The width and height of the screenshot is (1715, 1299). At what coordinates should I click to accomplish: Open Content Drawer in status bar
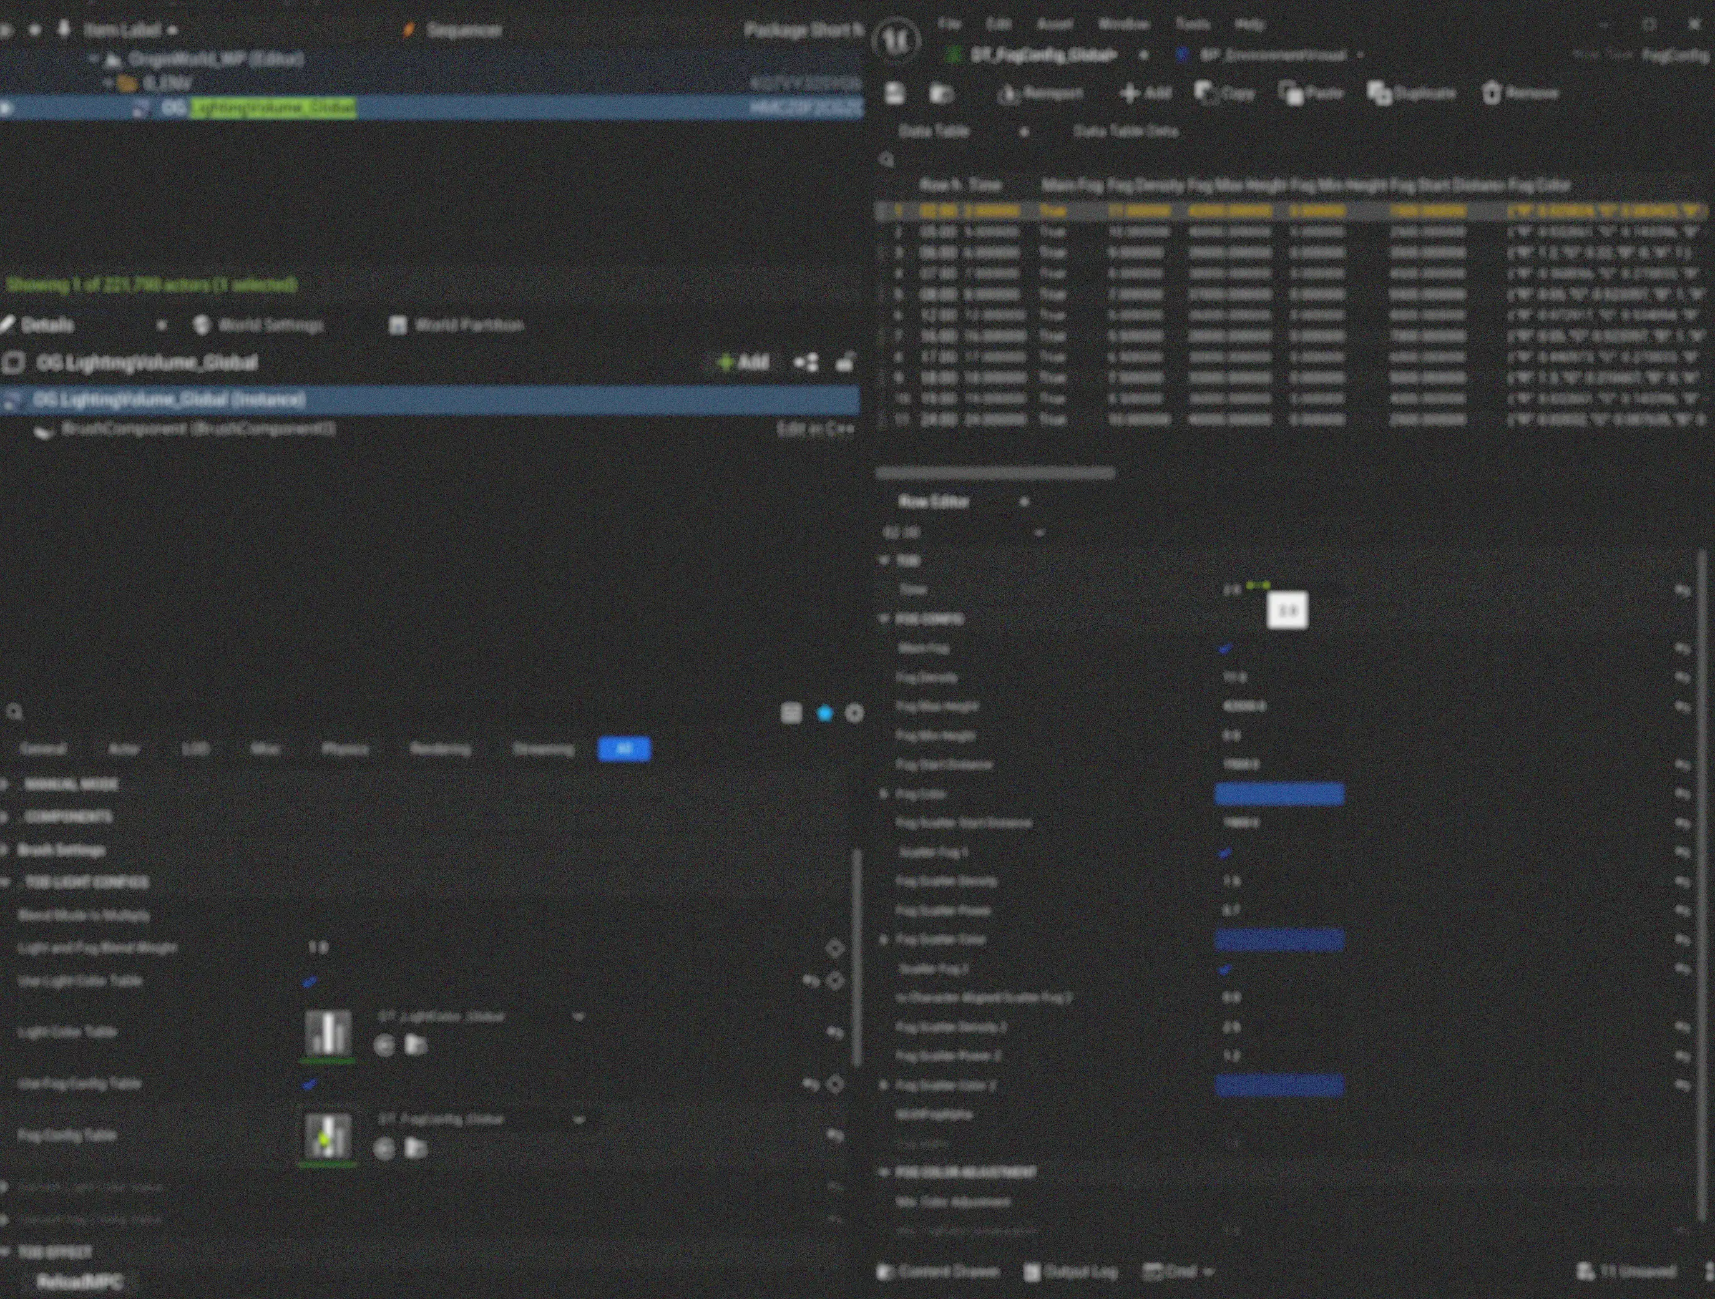click(x=938, y=1272)
